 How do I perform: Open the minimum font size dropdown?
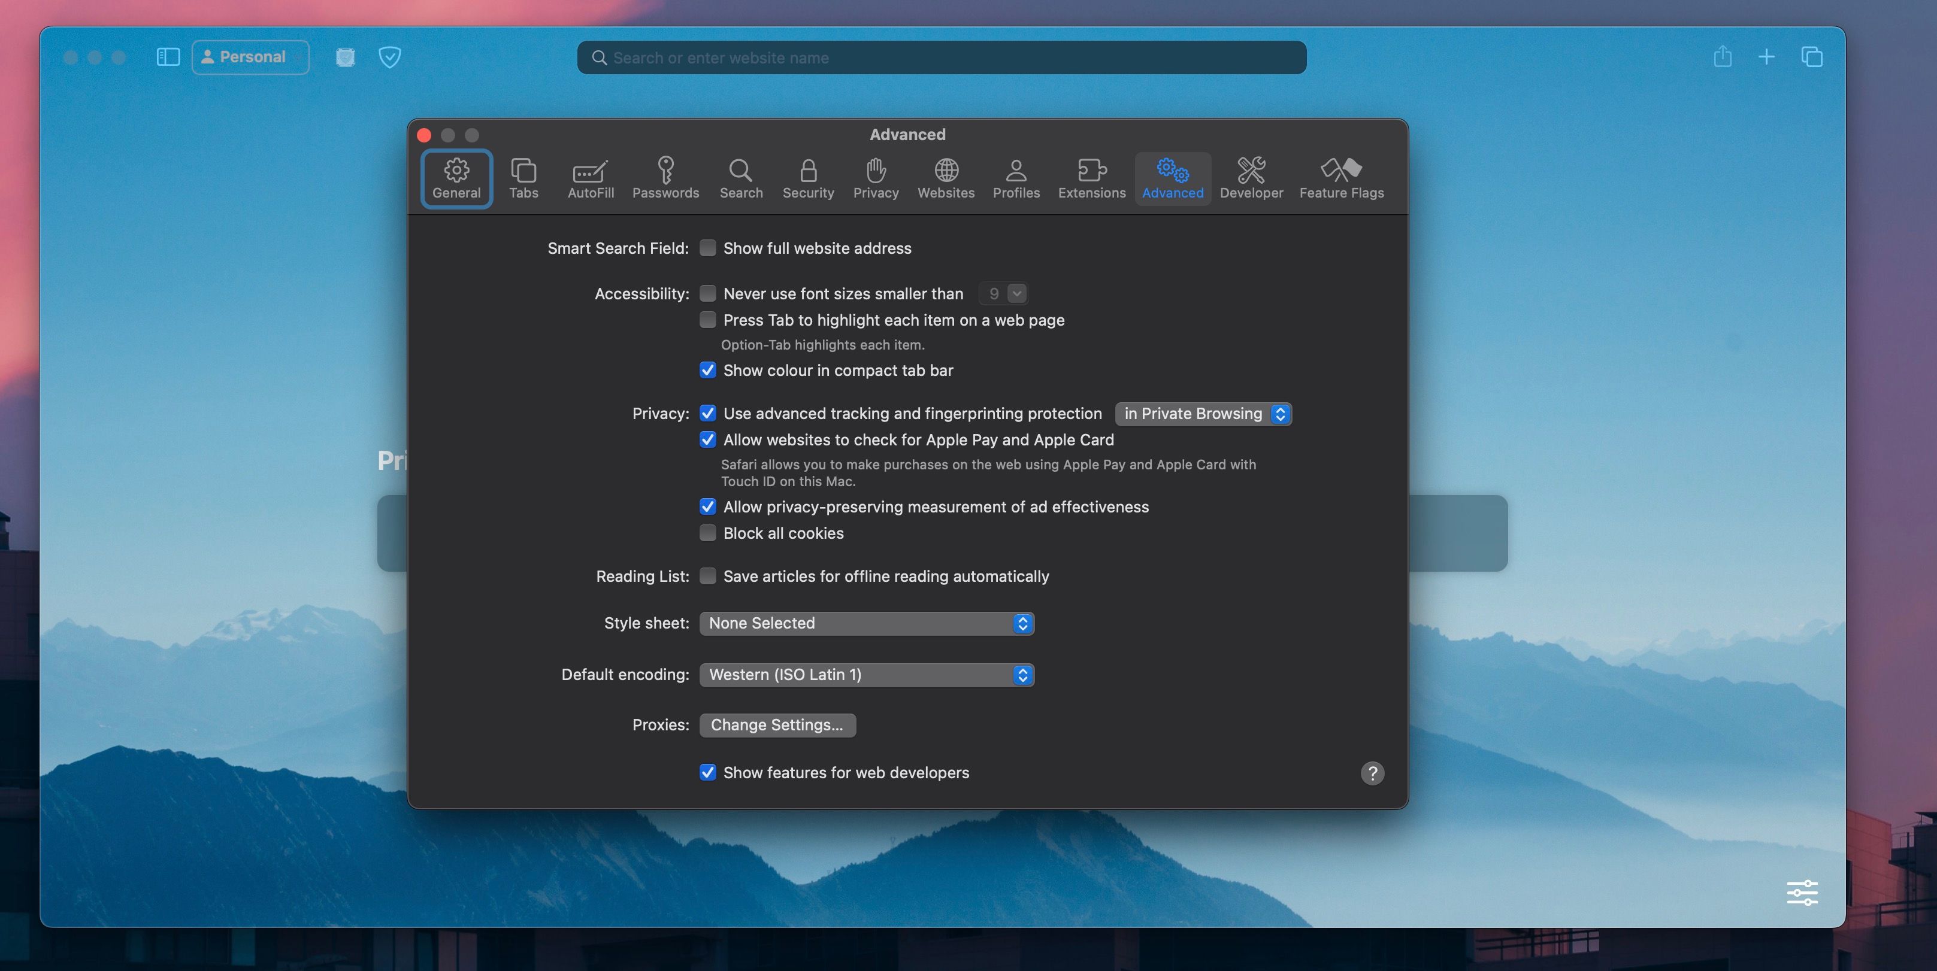[1003, 293]
